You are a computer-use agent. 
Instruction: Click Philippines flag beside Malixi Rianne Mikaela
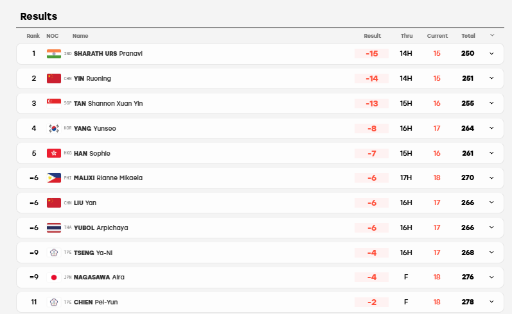pyautogui.click(x=54, y=178)
